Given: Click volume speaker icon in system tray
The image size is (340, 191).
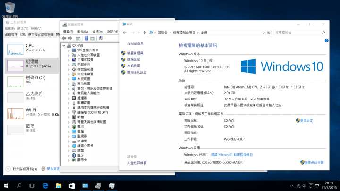Looking at the screenshot, I should point(305,186).
